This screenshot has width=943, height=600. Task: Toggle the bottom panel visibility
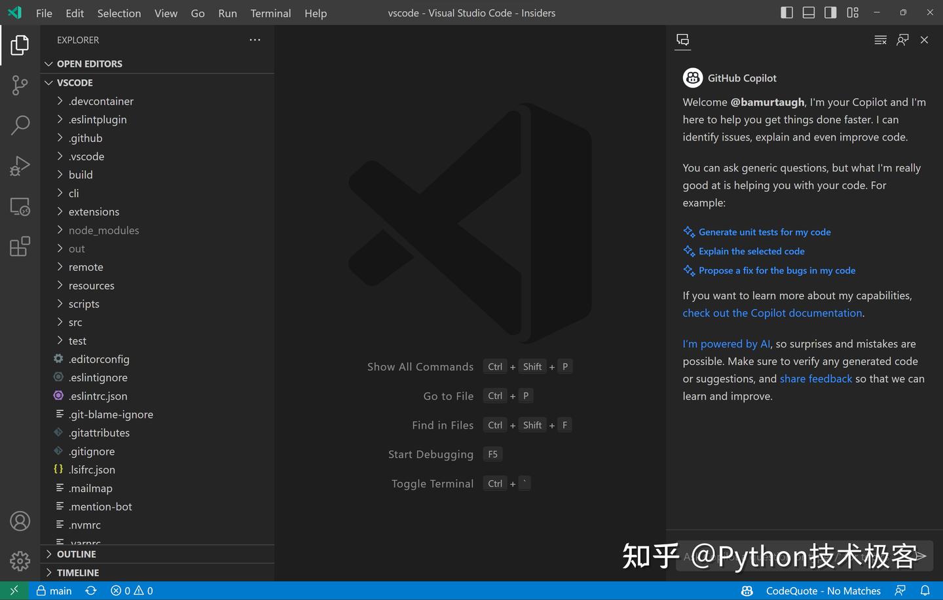pos(808,12)
